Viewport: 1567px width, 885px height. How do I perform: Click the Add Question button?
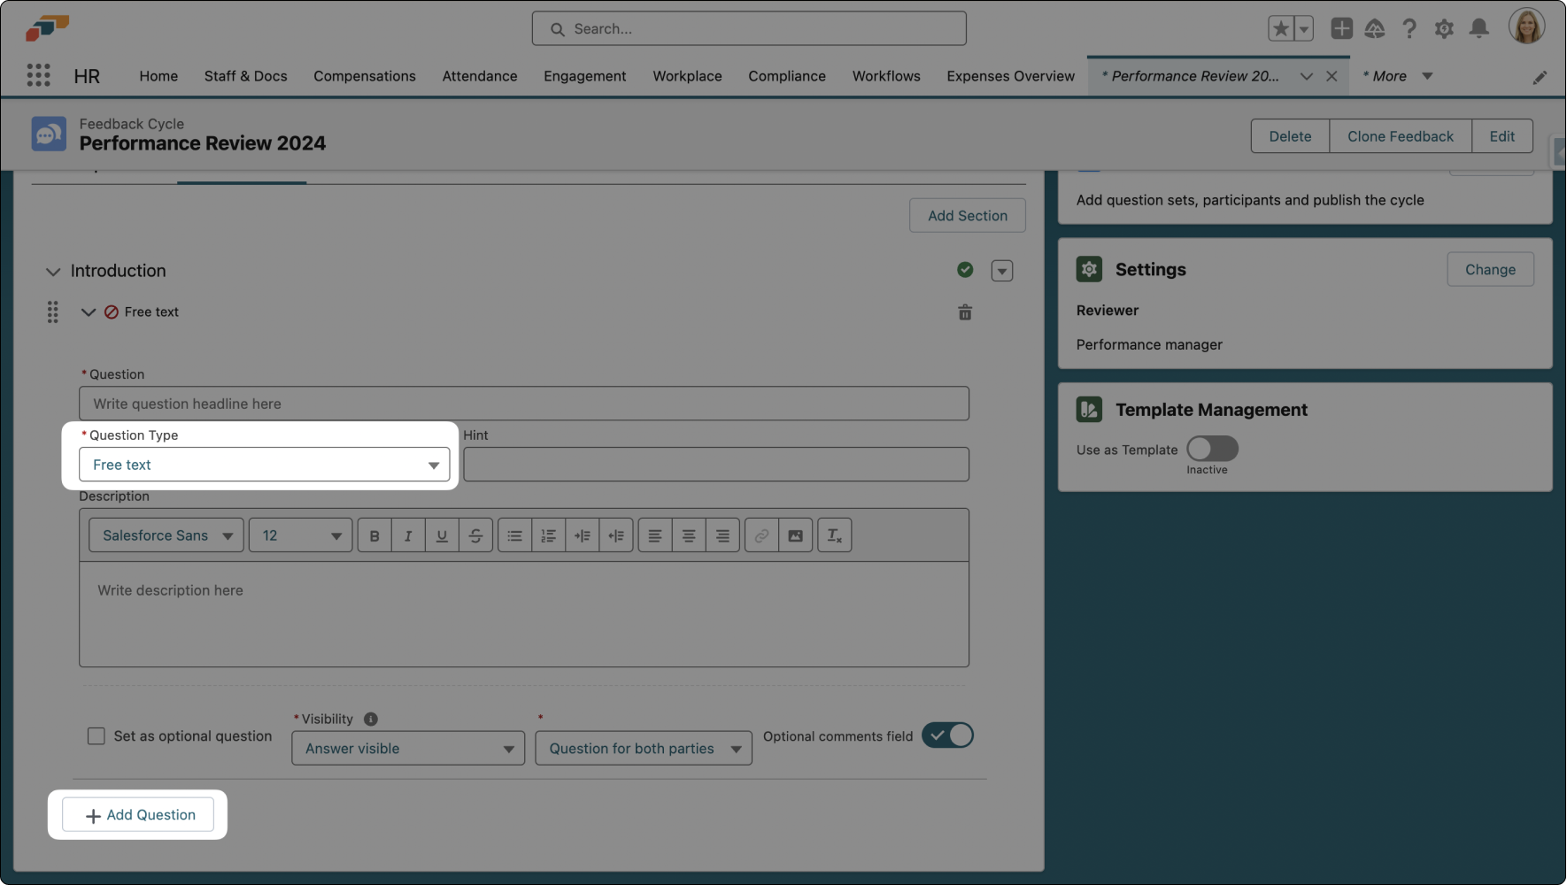[138, 815]
